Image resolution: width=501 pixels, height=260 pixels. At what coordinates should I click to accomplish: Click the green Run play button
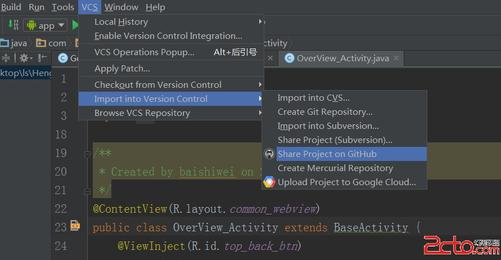coord(75,25)
